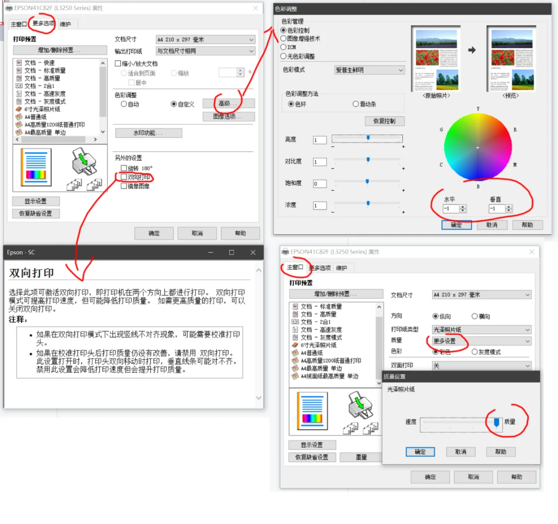
Task: Choose ICM color management option
Action: click(x=283, y=47)
